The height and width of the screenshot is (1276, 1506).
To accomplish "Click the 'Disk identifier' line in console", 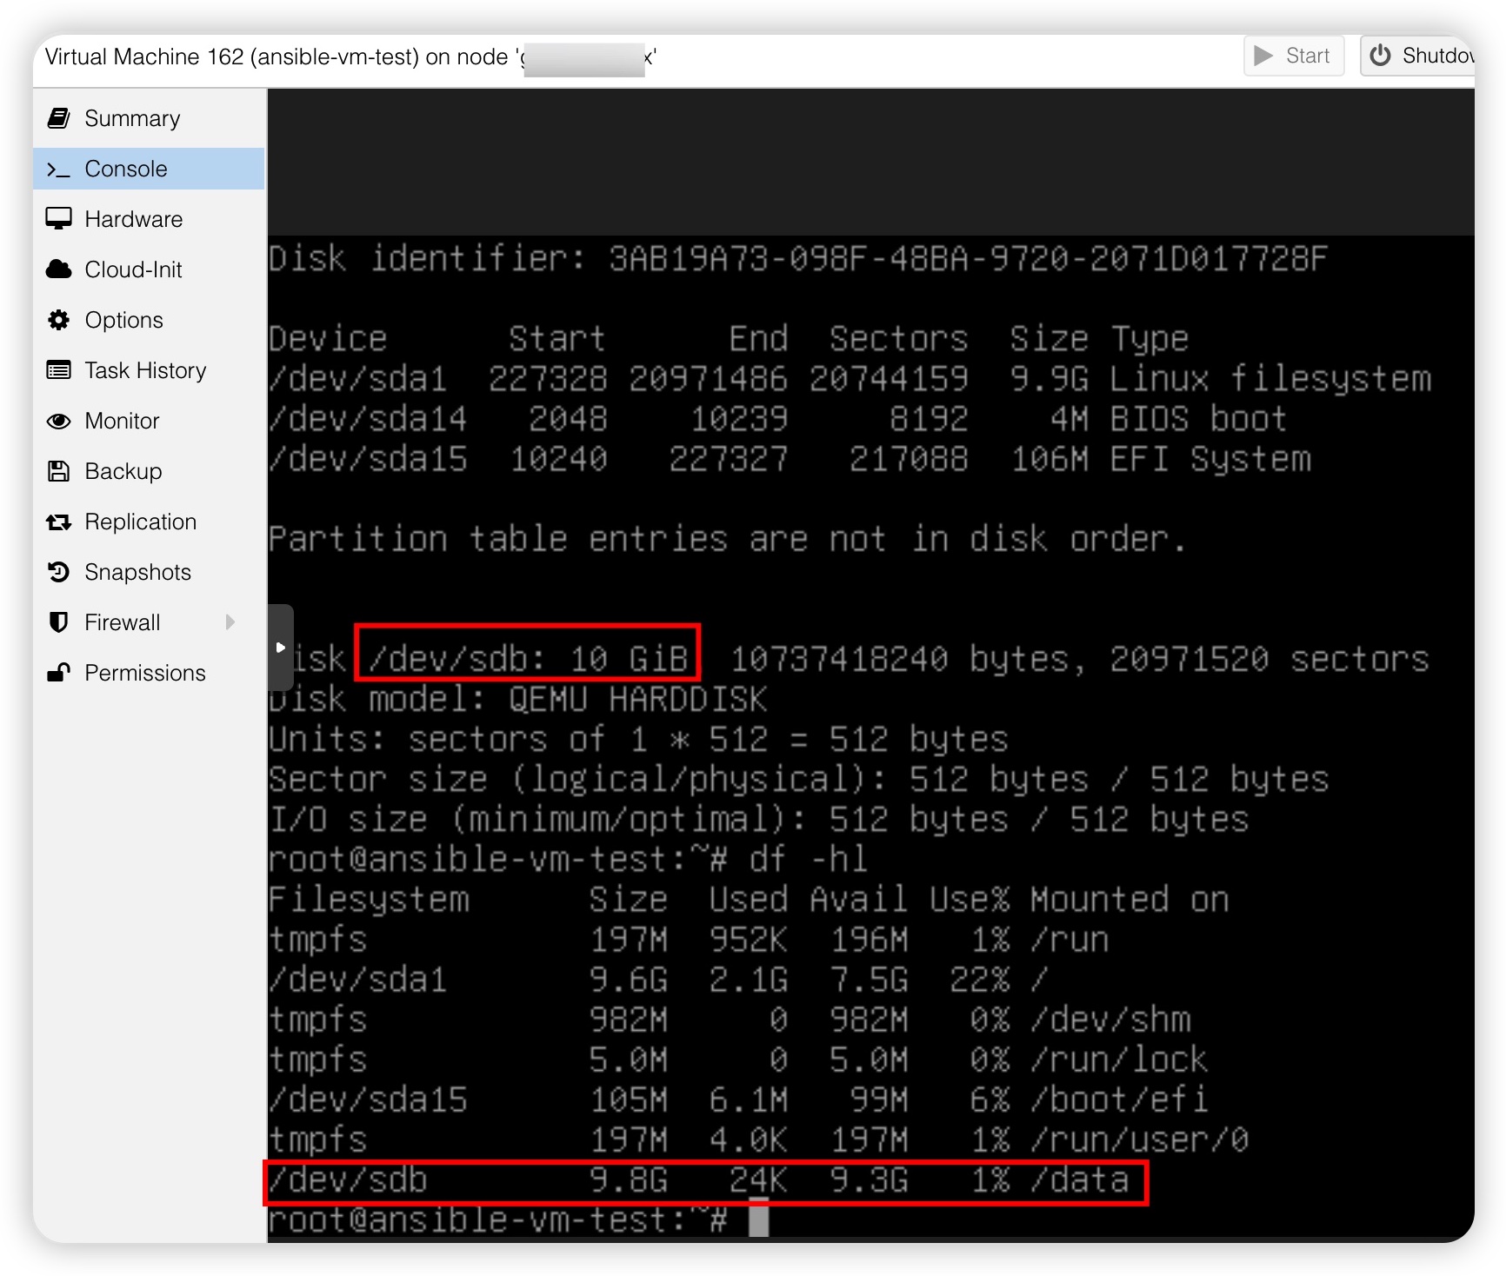I will tap(798, 258).
